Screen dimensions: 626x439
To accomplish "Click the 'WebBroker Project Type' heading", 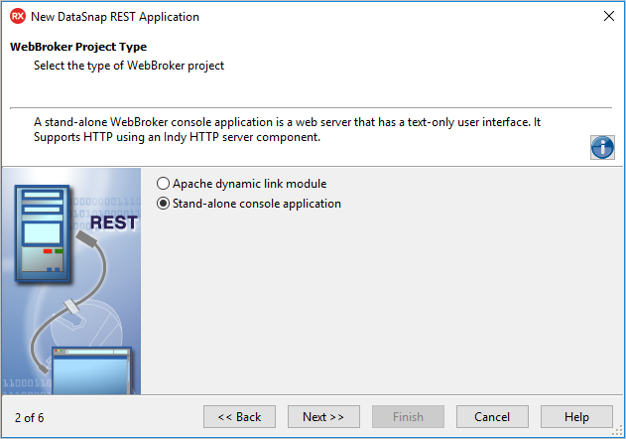I will [78, 47].
